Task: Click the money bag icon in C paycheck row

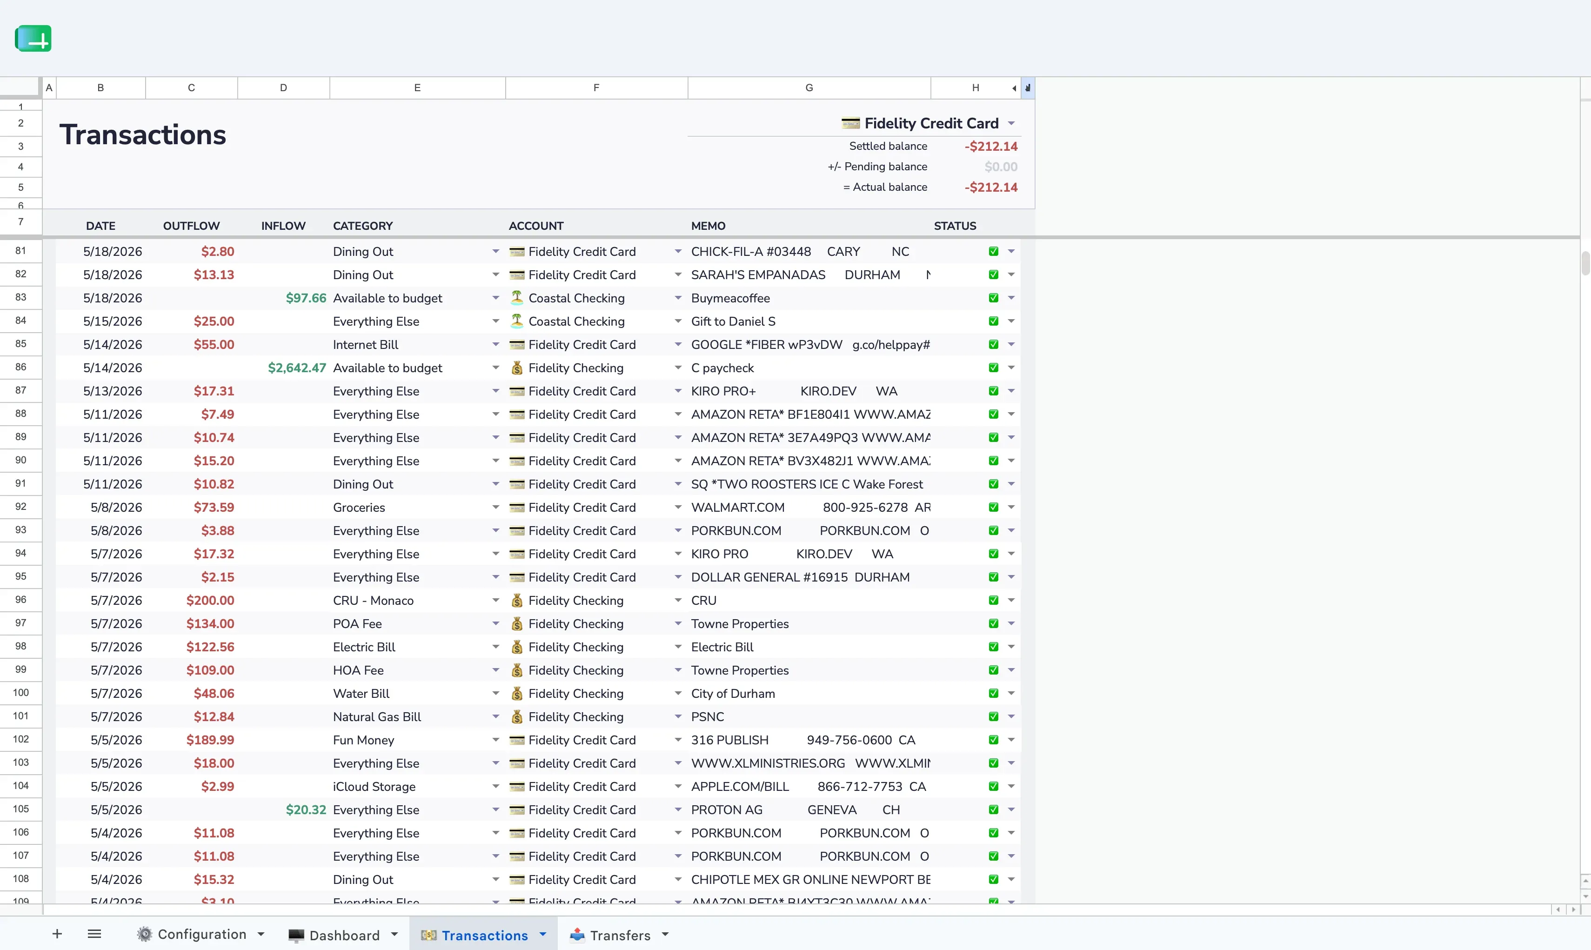Action: click(516, 368)
